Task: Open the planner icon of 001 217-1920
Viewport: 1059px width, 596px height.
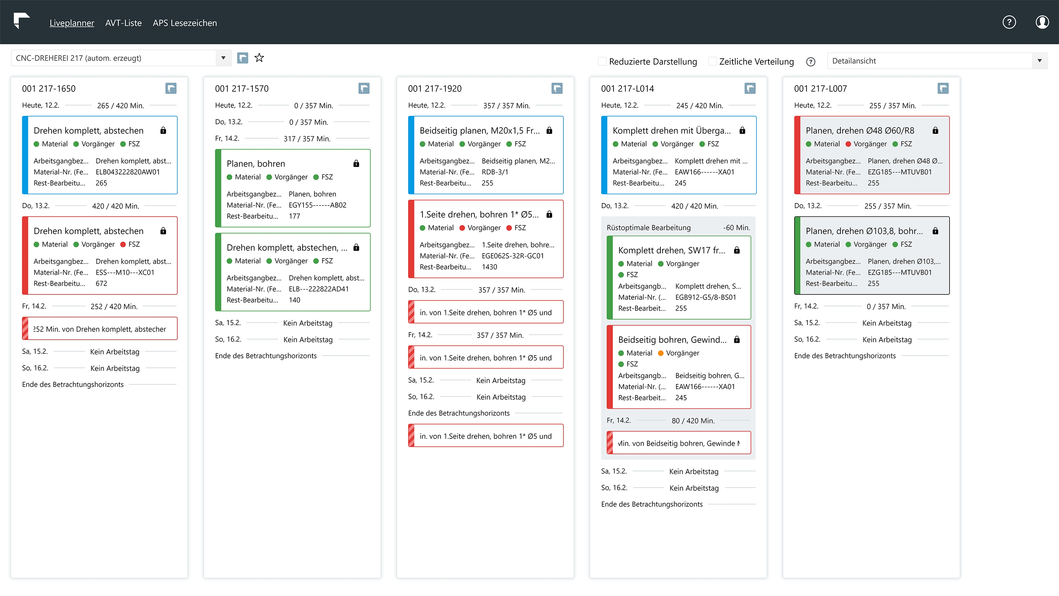Action: [557, 88]
